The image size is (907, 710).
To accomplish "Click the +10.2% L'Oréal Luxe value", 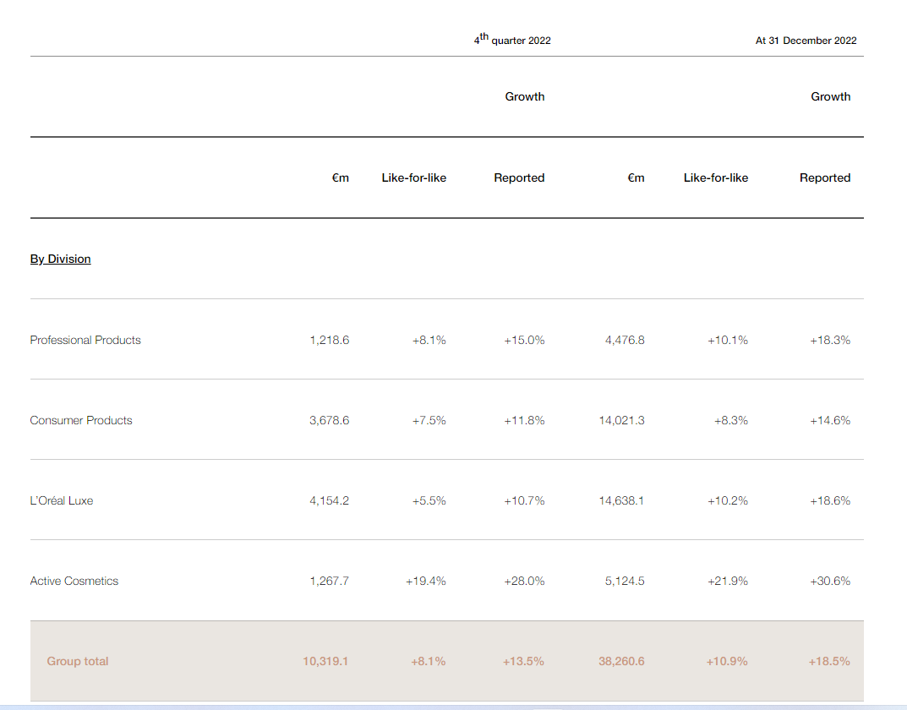I will (x=728, y=500).
